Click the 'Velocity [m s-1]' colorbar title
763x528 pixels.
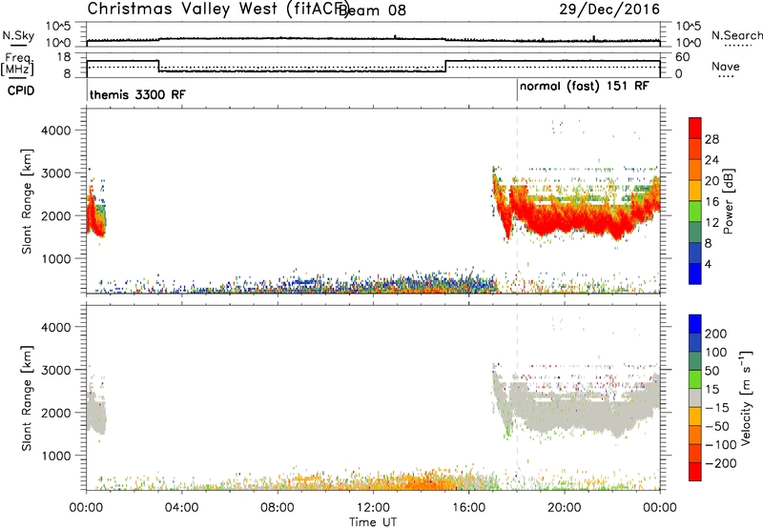[x=745, y=397]
